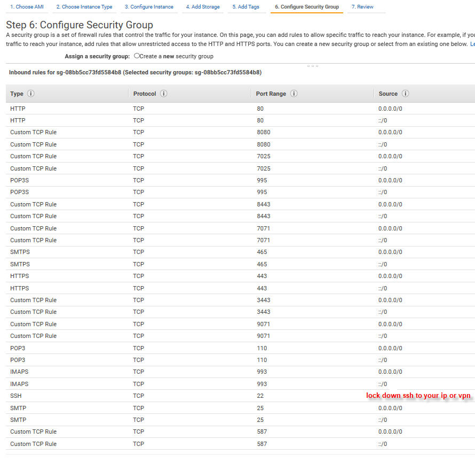
Task: Click the info icon next to Source
Action: click(x=405, y=94)
